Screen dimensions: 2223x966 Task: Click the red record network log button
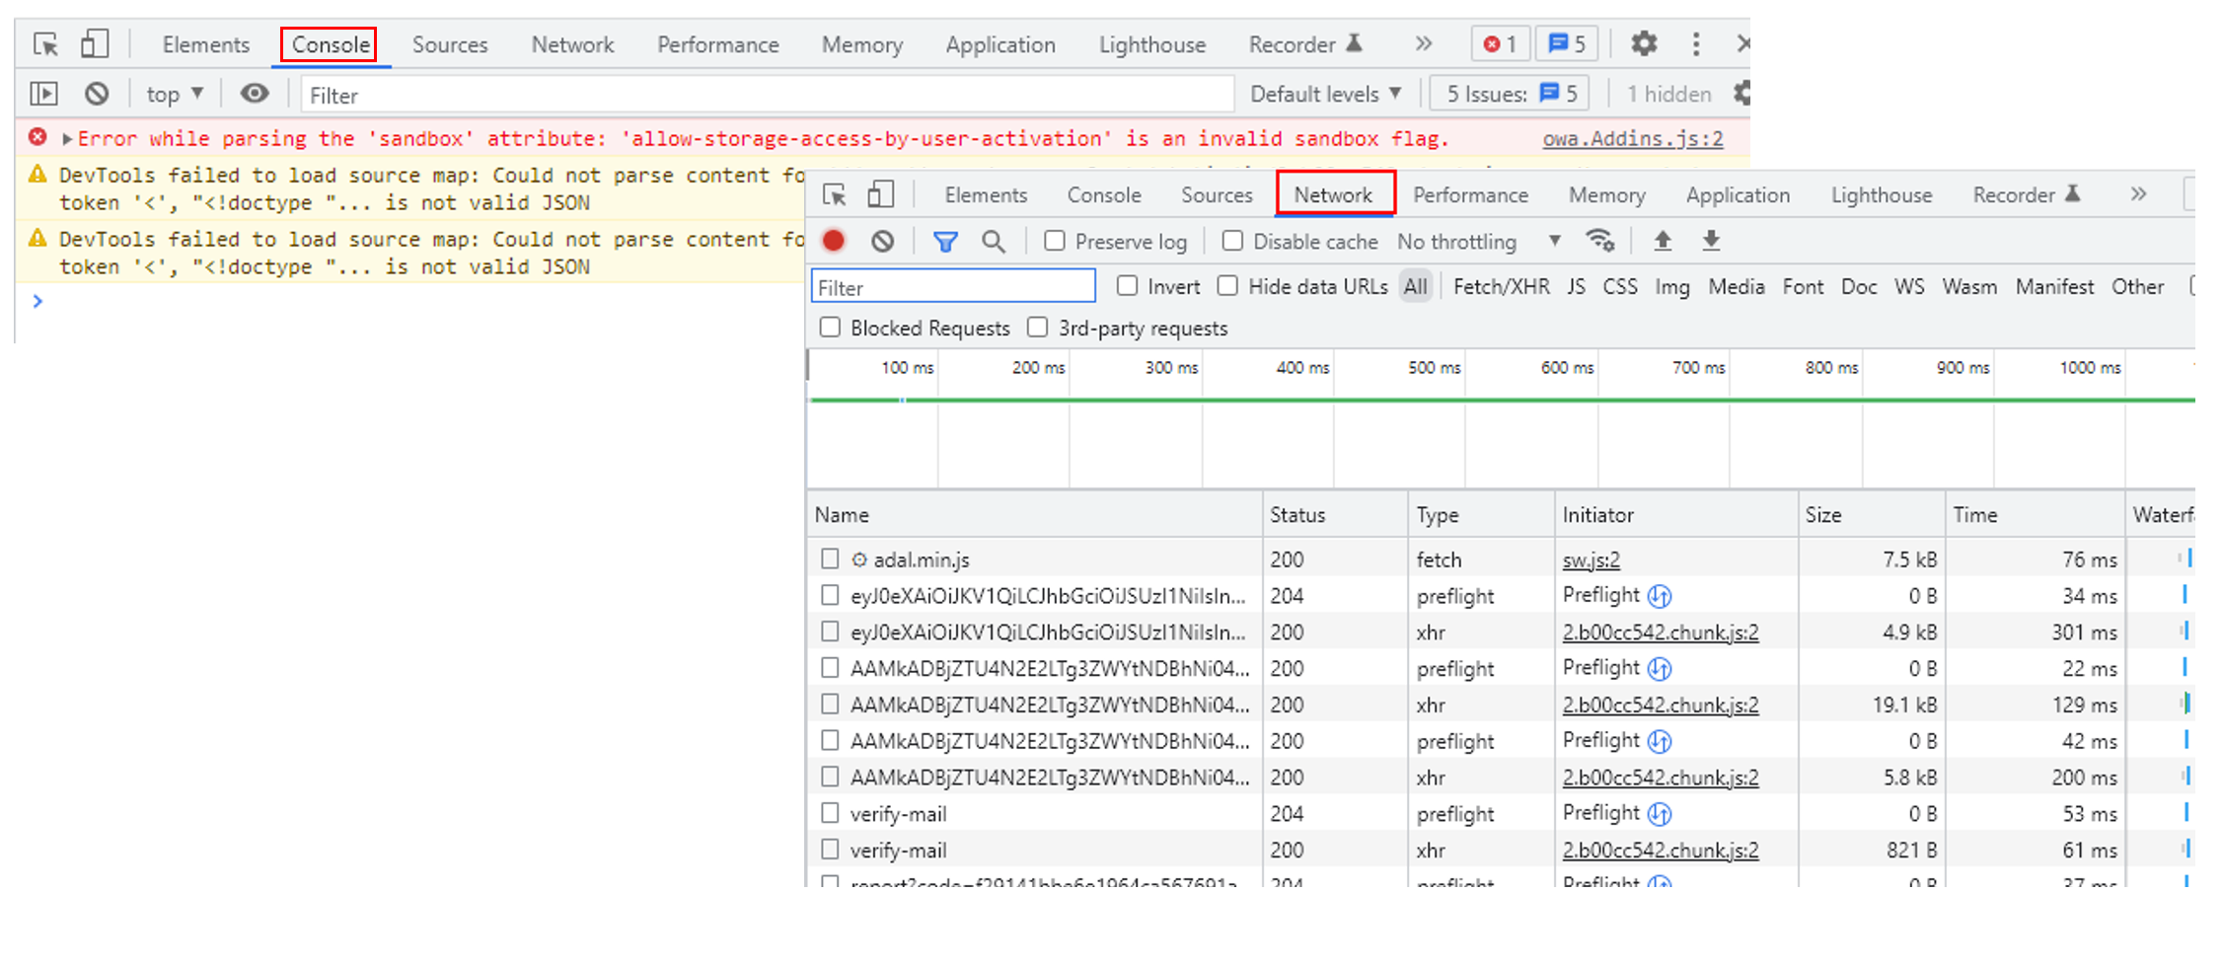(834, 241)
